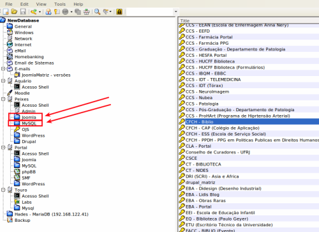Click the Open database folder icon
The width and height of the screenshot is (319, 232).
[x=14, y=12]
